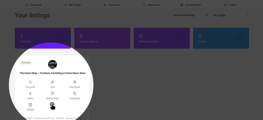Go to the Dashboard menu item
This screenshot has height=120, width=263.
click(x=33, y=5)
